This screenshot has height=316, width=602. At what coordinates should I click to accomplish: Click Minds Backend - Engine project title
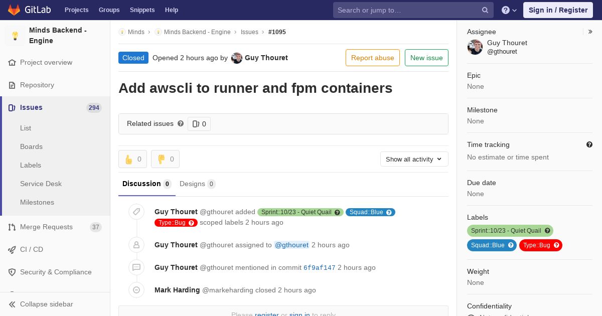tap(58, 36)
